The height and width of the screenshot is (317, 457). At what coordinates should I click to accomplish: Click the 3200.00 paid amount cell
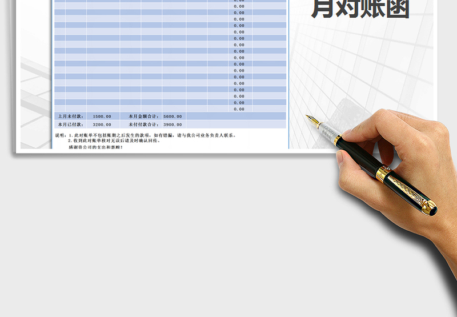click(103, 124)
